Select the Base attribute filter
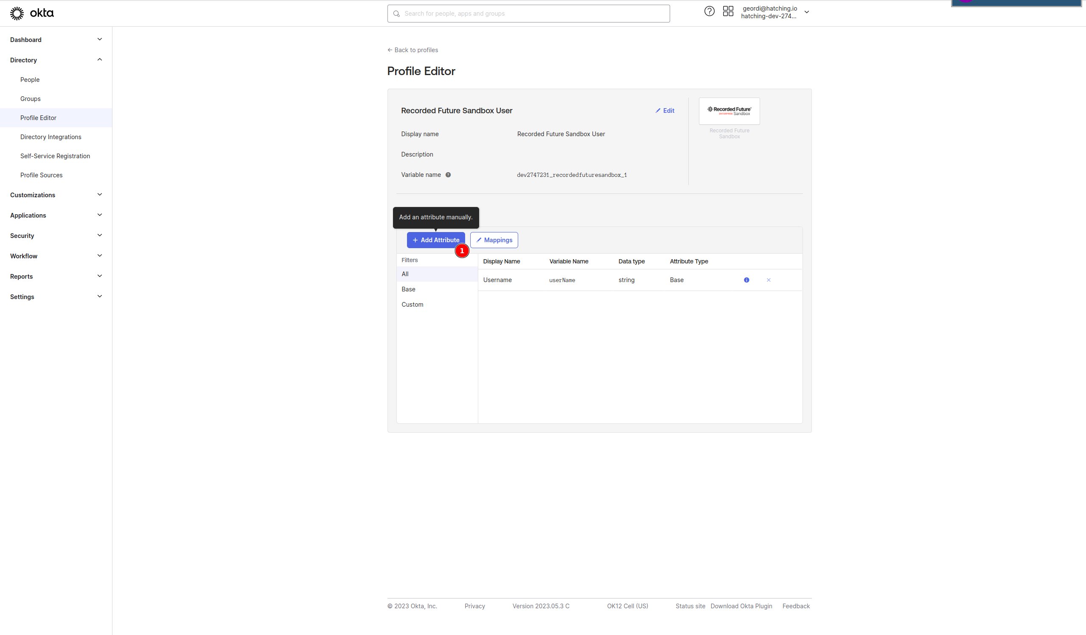The width and height of the screenshot is (1086, 635). [409, 289]
